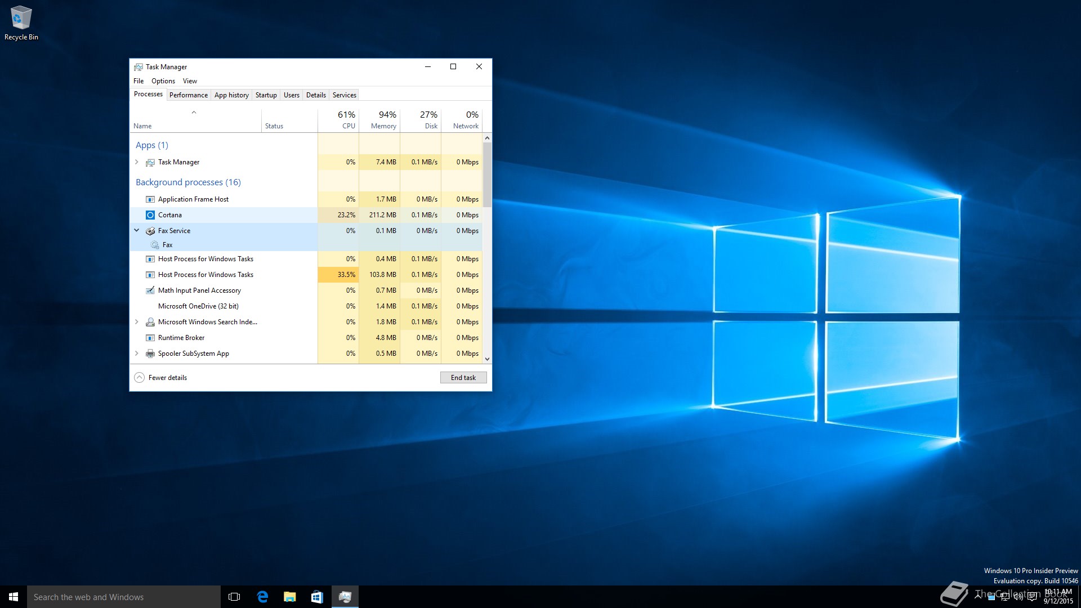The width and height of the screenshot is (1081, 608).
Task: Select the Processes tab
Action: [148, 95]
